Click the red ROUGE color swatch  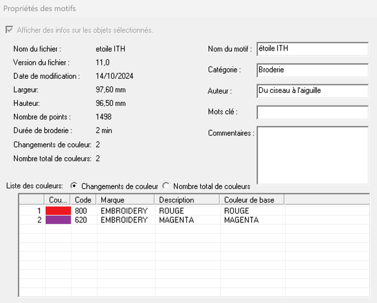coord(58,211)
